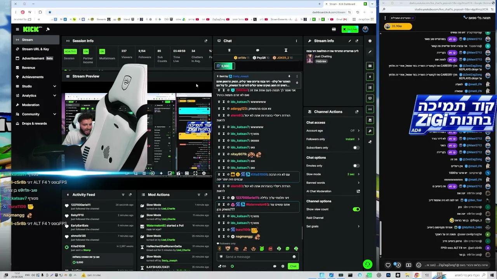The image size is (497, 279).
Task: Open the preview settings gear in Stream Preview
Action: [x=204, y=173]
